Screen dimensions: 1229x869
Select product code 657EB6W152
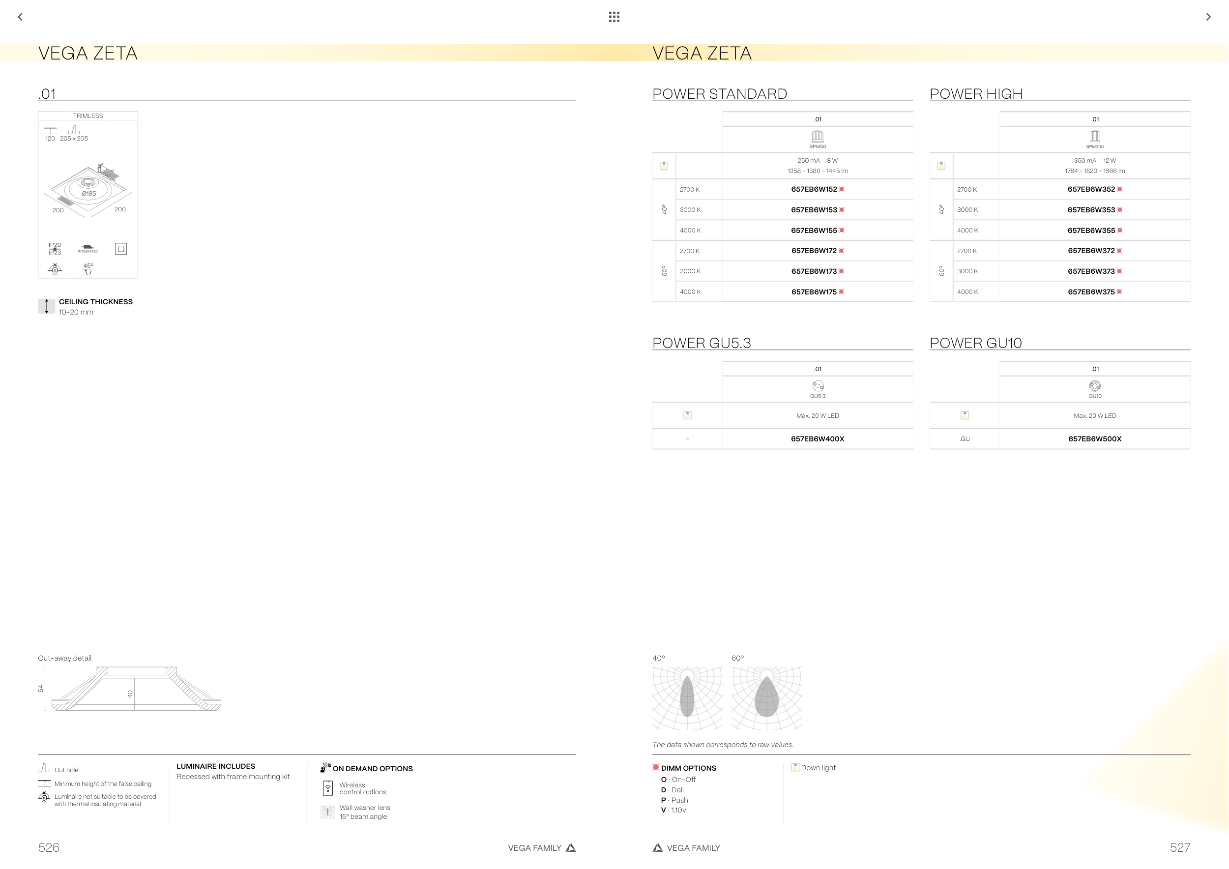tap(814, 189)
